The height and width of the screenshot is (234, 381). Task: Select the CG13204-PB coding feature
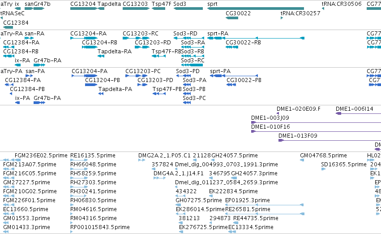91,85
